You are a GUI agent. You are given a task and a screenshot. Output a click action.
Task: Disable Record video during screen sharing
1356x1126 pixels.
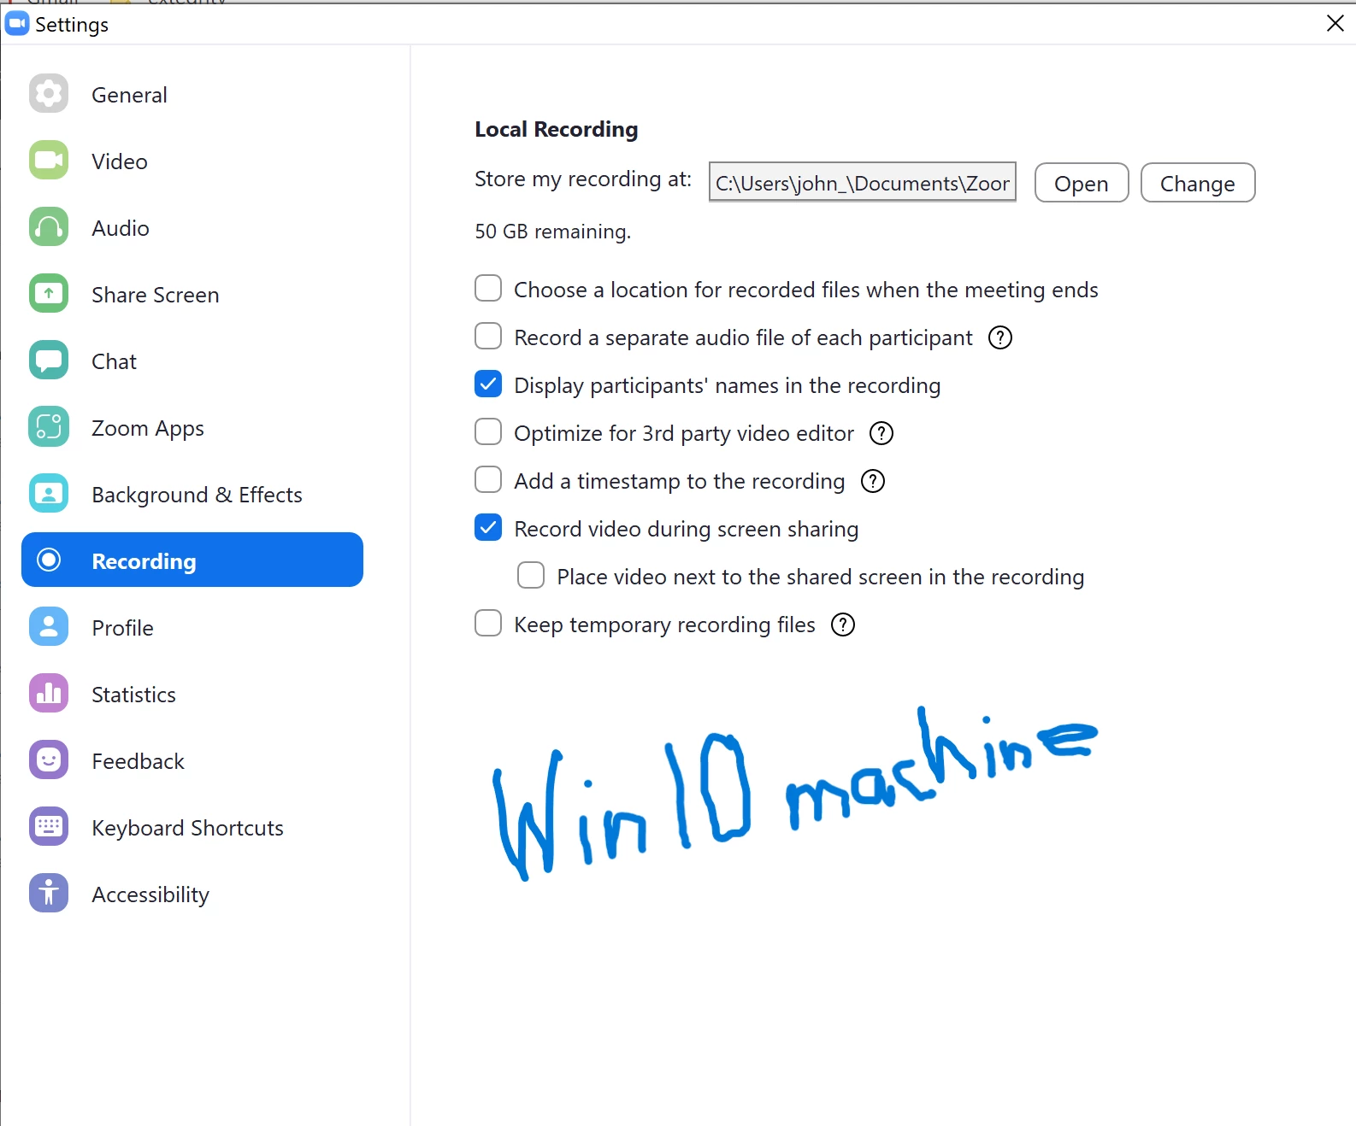pos(488,528)
